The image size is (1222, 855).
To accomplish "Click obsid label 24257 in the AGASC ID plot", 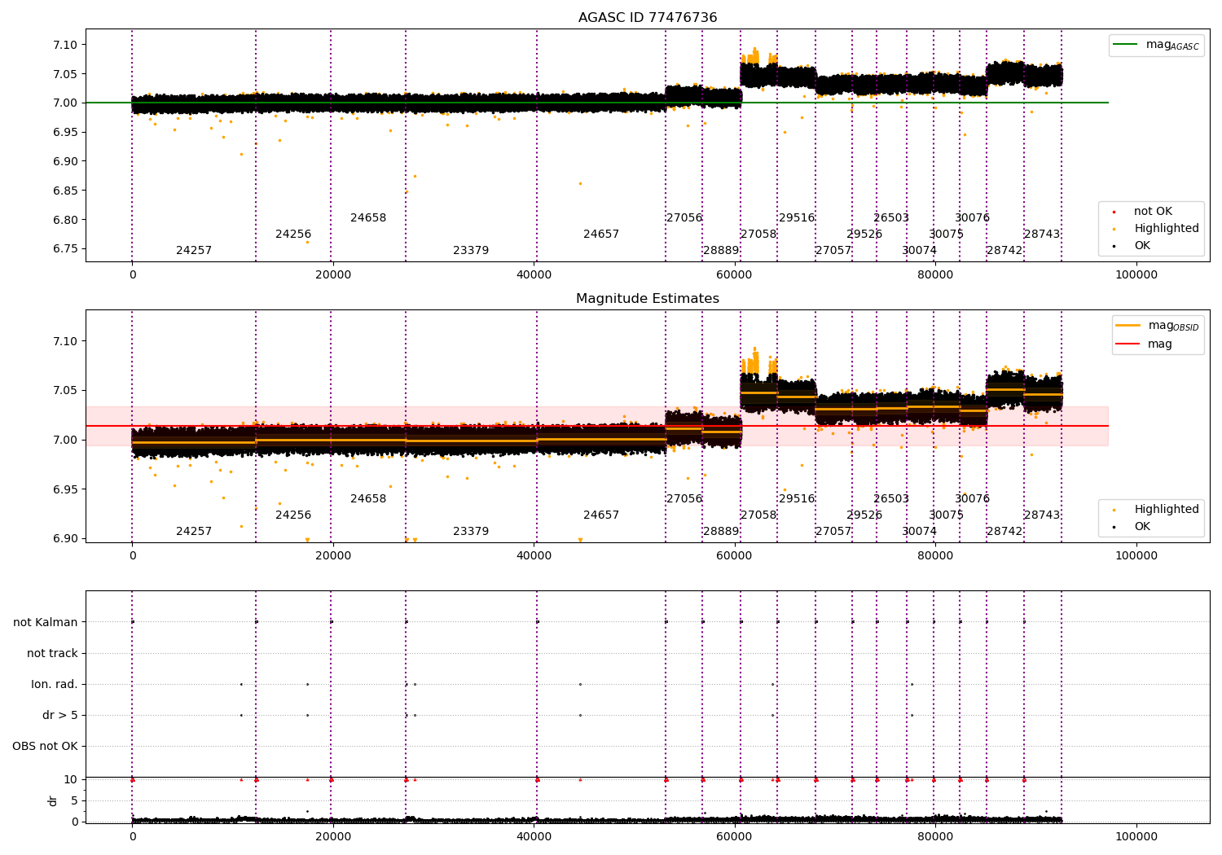I will [x=194, y=251].
